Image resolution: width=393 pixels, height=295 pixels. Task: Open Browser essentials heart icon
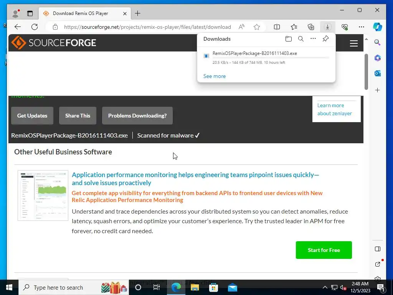345,27
